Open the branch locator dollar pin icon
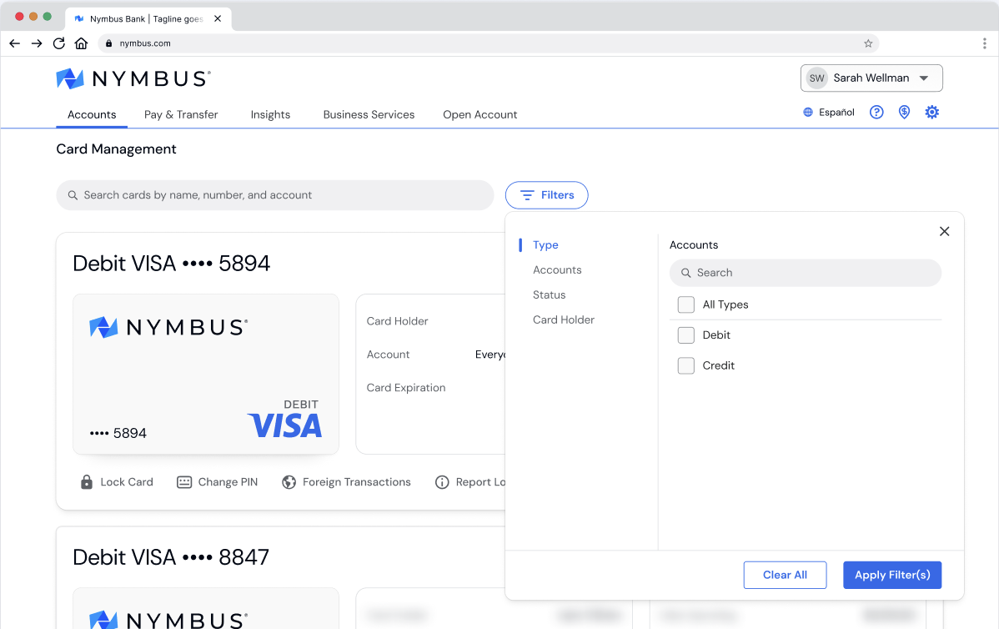 click(904, 112)
